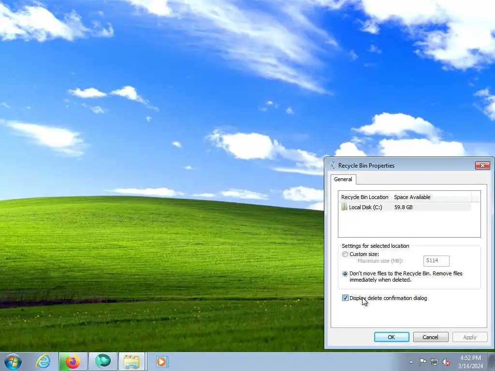Click the Maximum size input field

pos(437,261)
